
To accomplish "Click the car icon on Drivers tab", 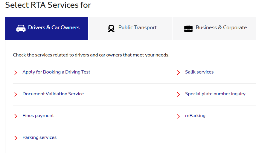I will pos(21,28).
